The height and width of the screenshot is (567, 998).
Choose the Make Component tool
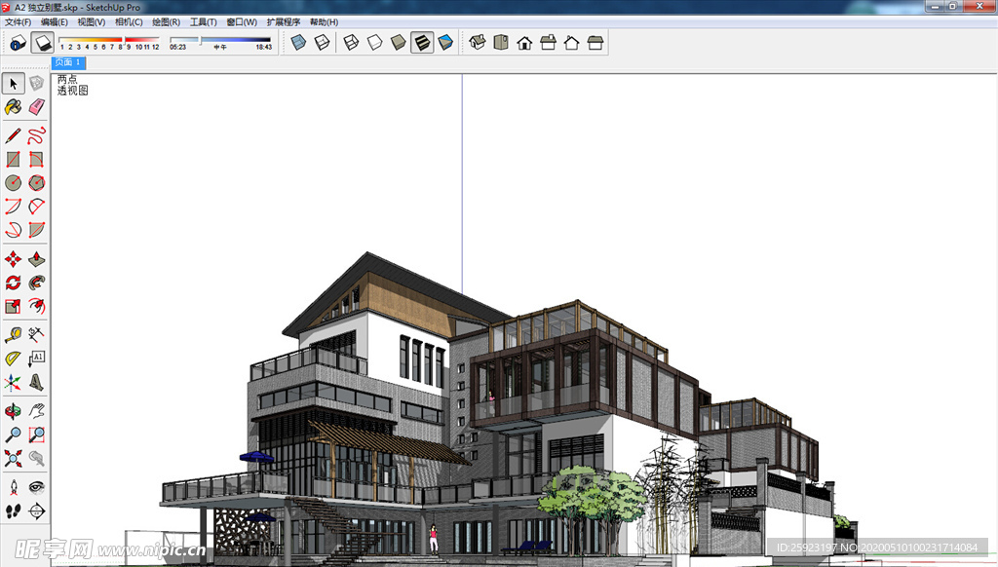click(37, 84)
